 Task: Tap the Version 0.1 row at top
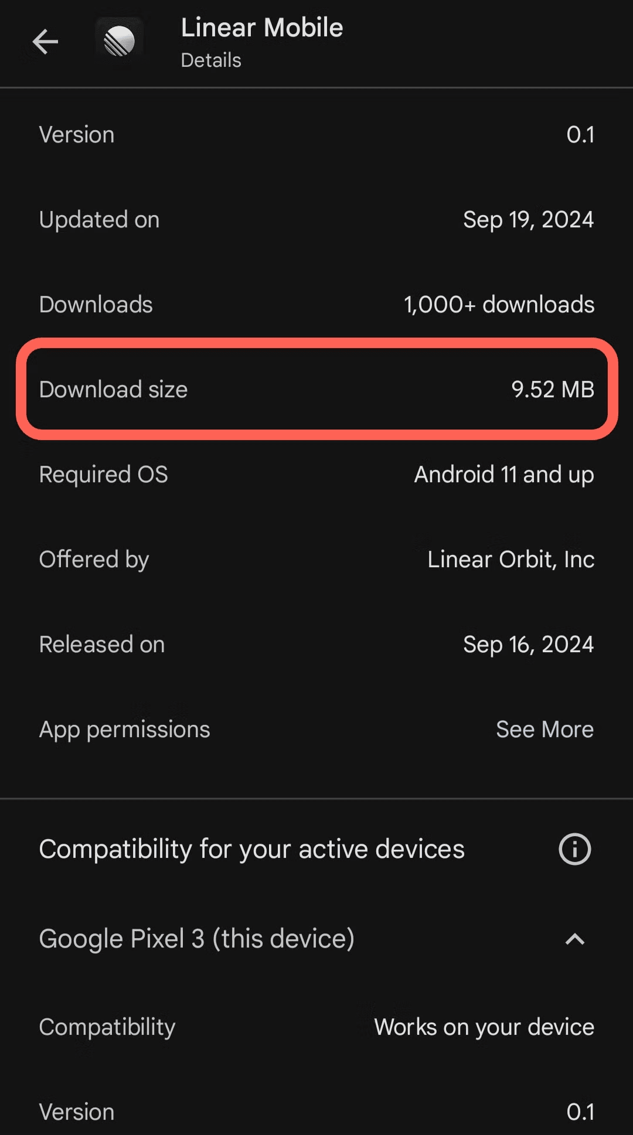[316, 134]
